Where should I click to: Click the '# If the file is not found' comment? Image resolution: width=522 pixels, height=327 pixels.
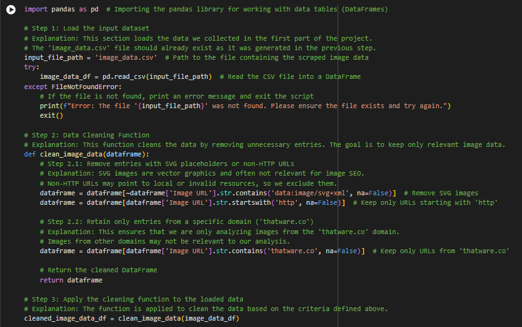(177, 96)
